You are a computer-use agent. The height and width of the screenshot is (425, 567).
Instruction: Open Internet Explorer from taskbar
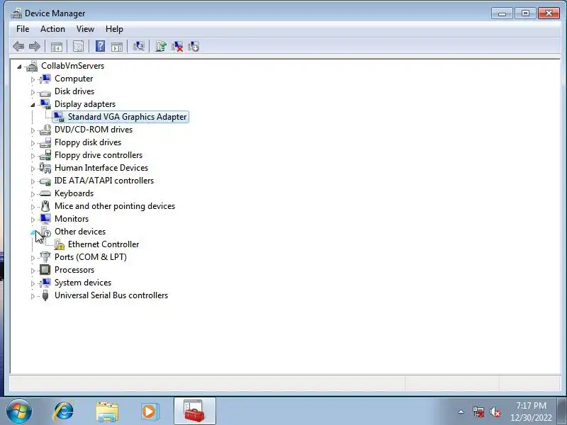pos(63,412)
